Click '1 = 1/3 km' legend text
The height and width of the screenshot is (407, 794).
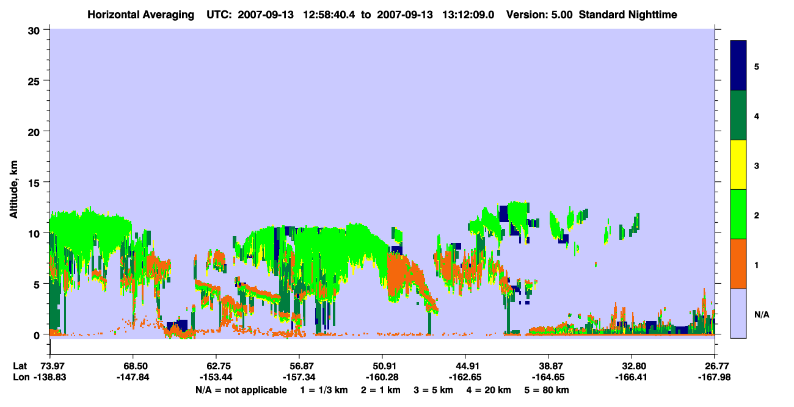324,390
